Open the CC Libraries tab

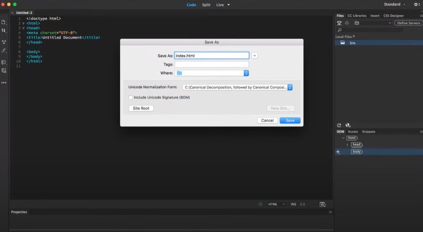click(357, 16)
